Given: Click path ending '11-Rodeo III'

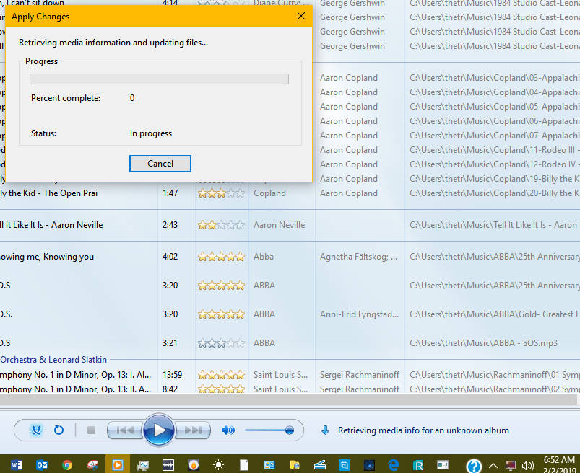Looking at the screenshot, I should (x=495, y=150).
